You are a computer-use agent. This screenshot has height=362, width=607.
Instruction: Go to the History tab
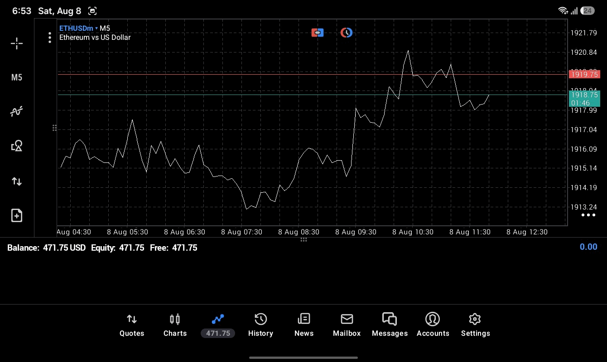(x=260, y=325)
